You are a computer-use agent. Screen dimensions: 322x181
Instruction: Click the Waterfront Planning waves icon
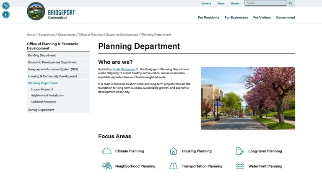pyautogui.click(x=240, y=166)
